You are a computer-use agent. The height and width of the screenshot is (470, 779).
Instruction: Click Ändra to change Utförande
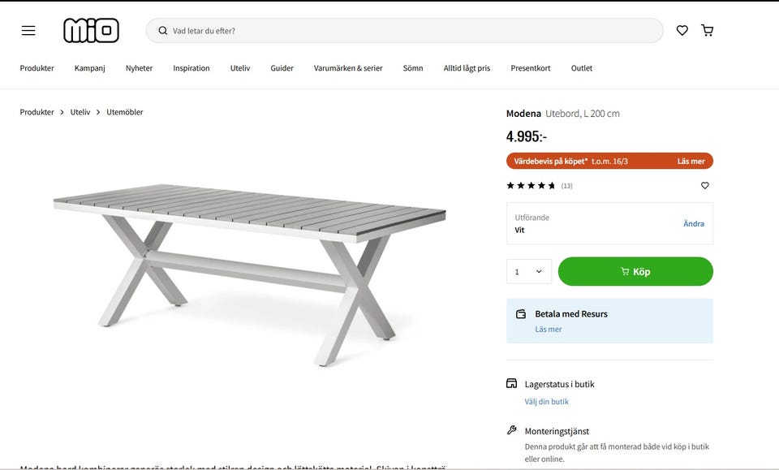tap(694, 223)
